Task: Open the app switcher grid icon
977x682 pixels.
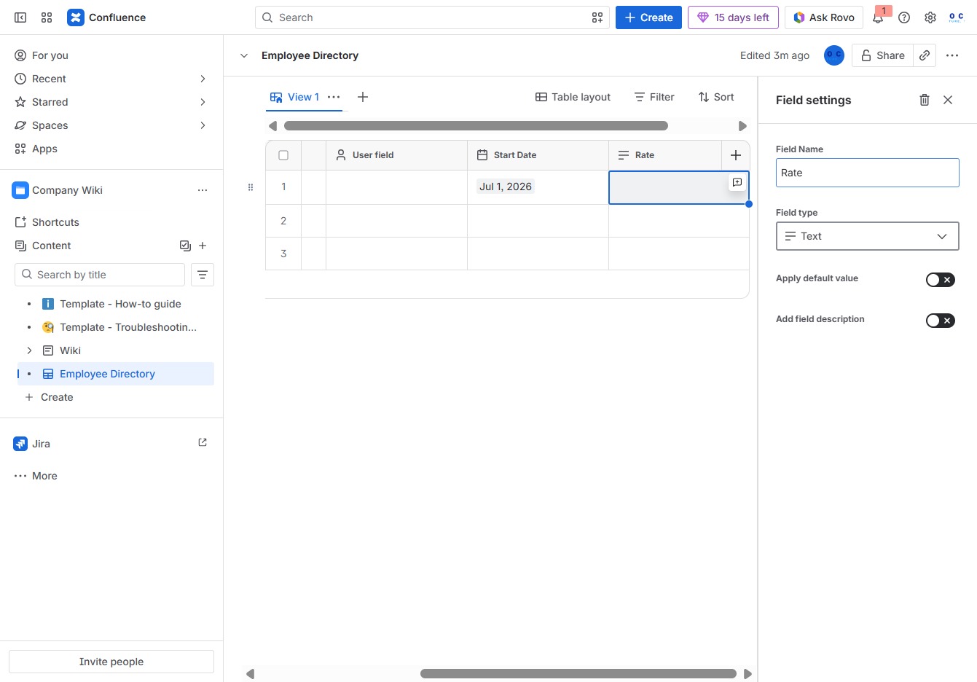Action: click(47, 17)
